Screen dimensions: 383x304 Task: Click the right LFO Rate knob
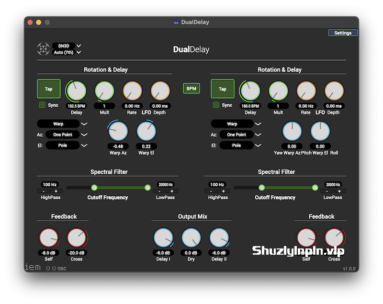click(x=306, y=91)
